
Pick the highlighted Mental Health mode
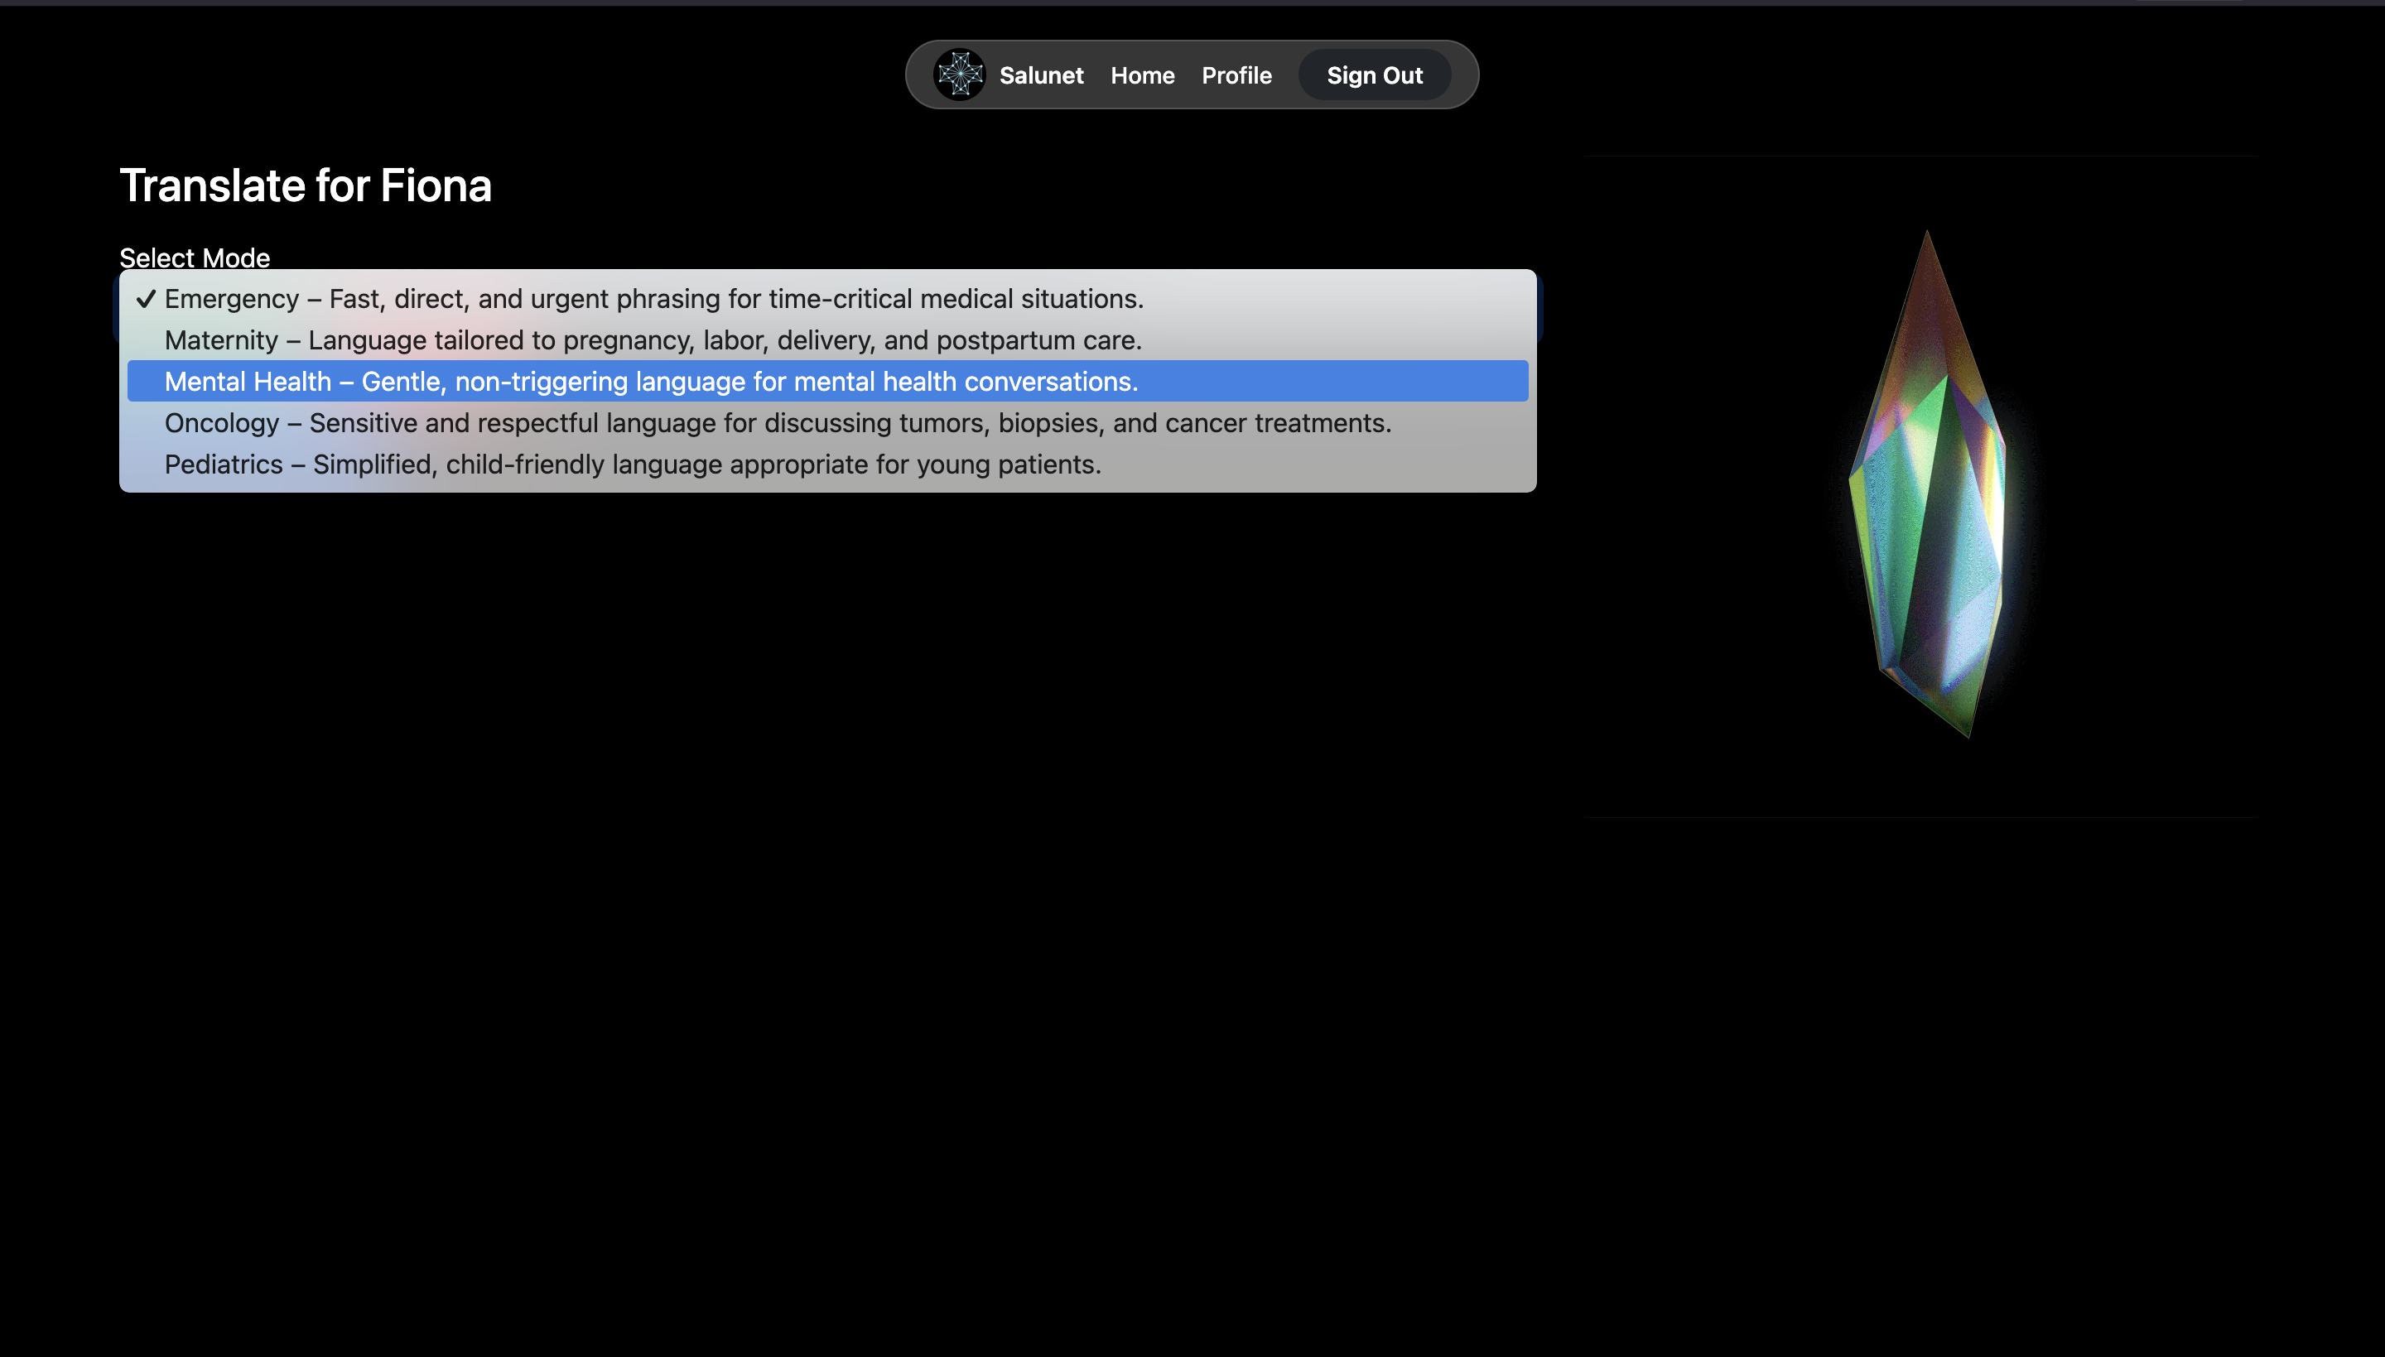point(651,381)
